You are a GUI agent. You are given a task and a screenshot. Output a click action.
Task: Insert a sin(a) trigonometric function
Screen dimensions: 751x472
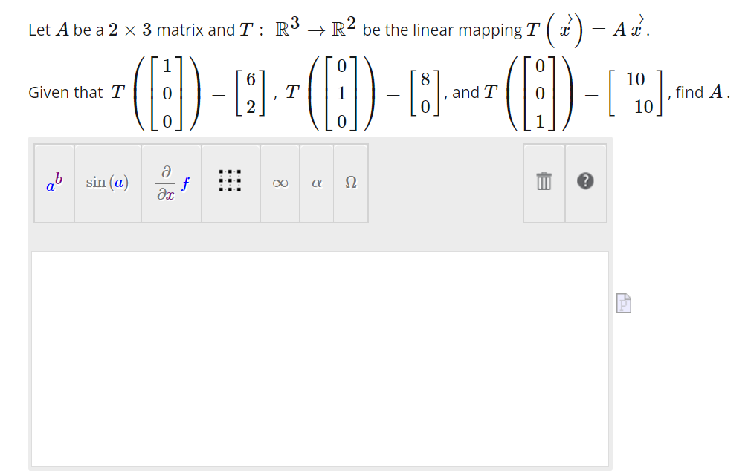107,183
